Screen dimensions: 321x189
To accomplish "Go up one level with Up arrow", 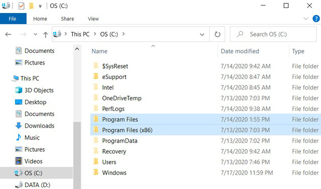I will coord(46,34).
